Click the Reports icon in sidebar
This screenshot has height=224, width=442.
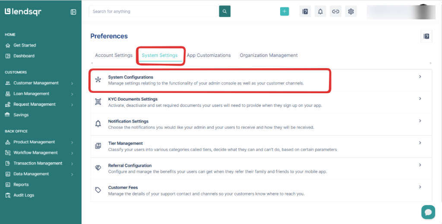tap(8, 185)
